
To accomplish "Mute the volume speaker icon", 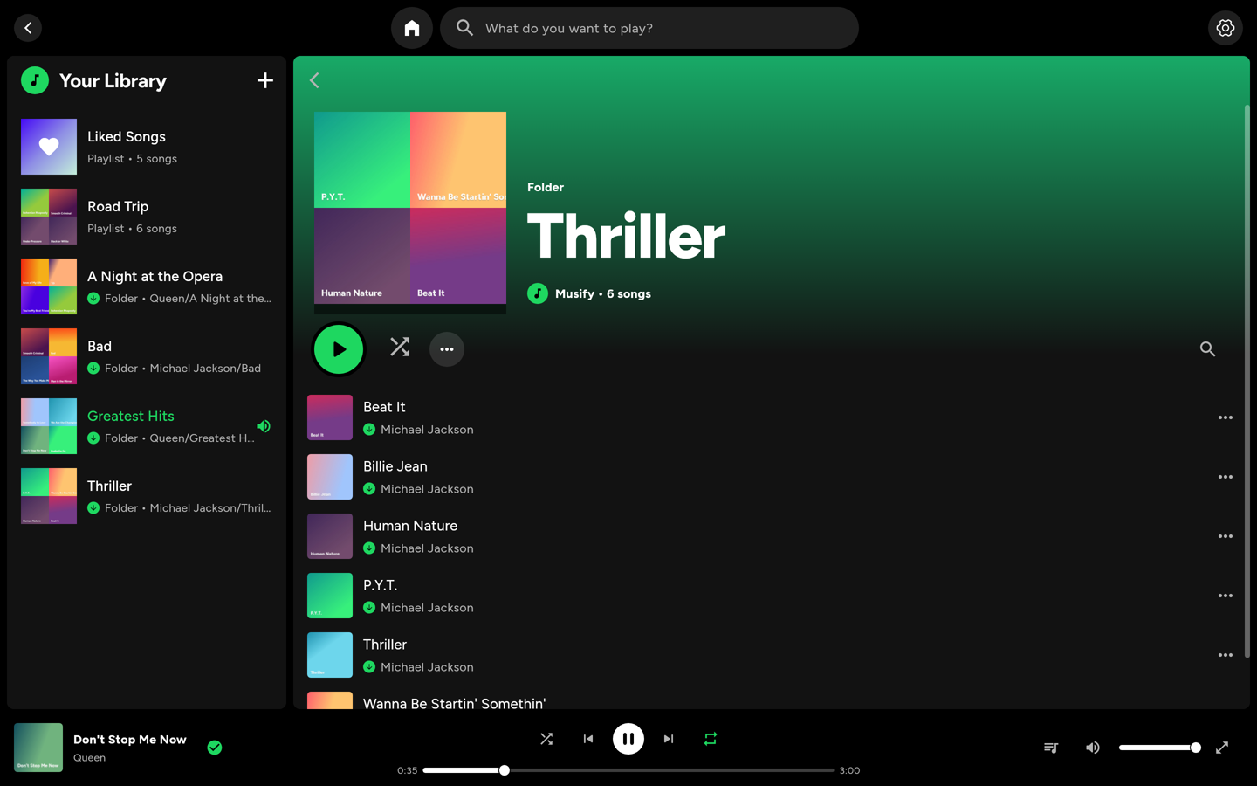I will (1093, 748).
